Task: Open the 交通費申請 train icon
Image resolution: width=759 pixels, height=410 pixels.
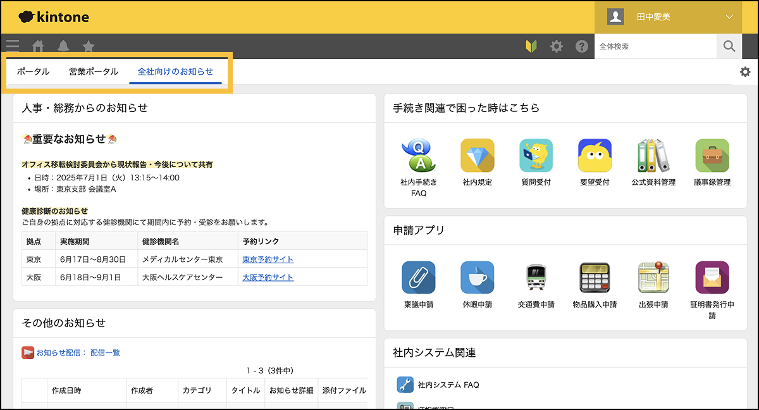Action: pos(536,278)
